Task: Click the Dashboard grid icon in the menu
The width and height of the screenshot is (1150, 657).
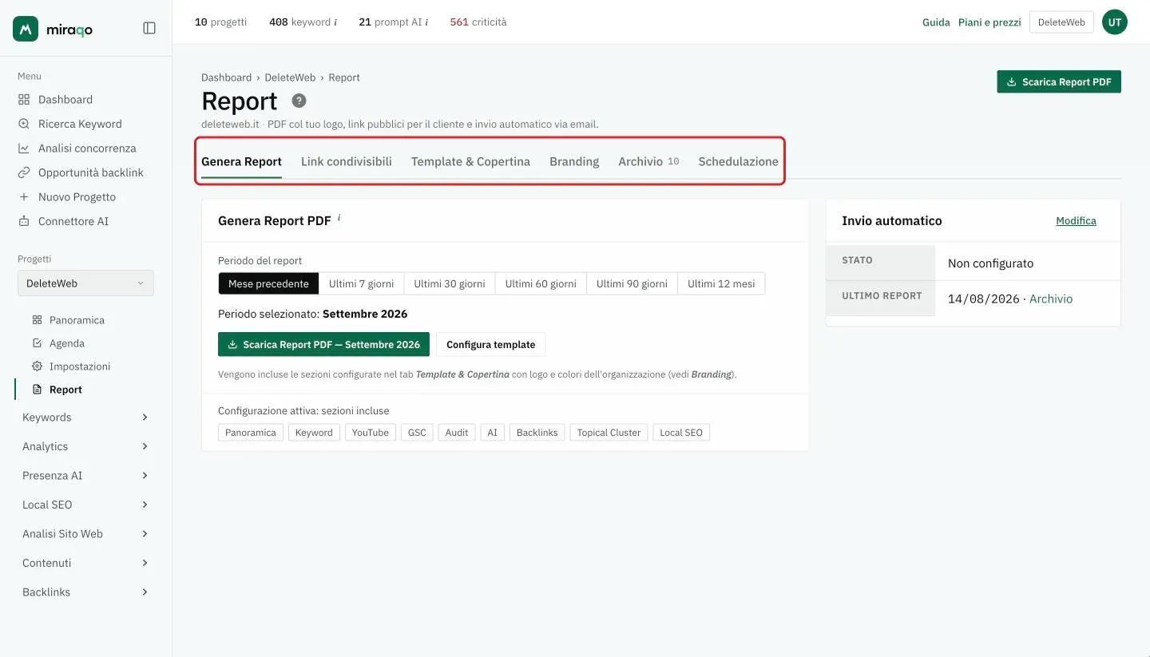Action: [x=24, y=100]
